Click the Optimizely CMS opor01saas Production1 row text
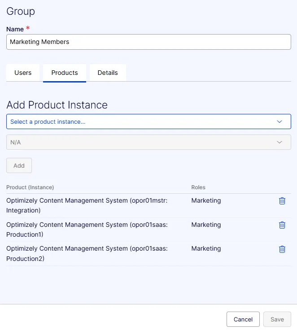297x334 pixels. [87, 230]
